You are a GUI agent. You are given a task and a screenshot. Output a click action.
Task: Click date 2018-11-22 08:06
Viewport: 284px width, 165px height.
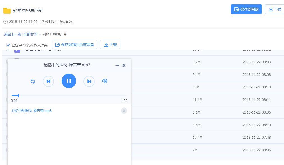(257, 112)
